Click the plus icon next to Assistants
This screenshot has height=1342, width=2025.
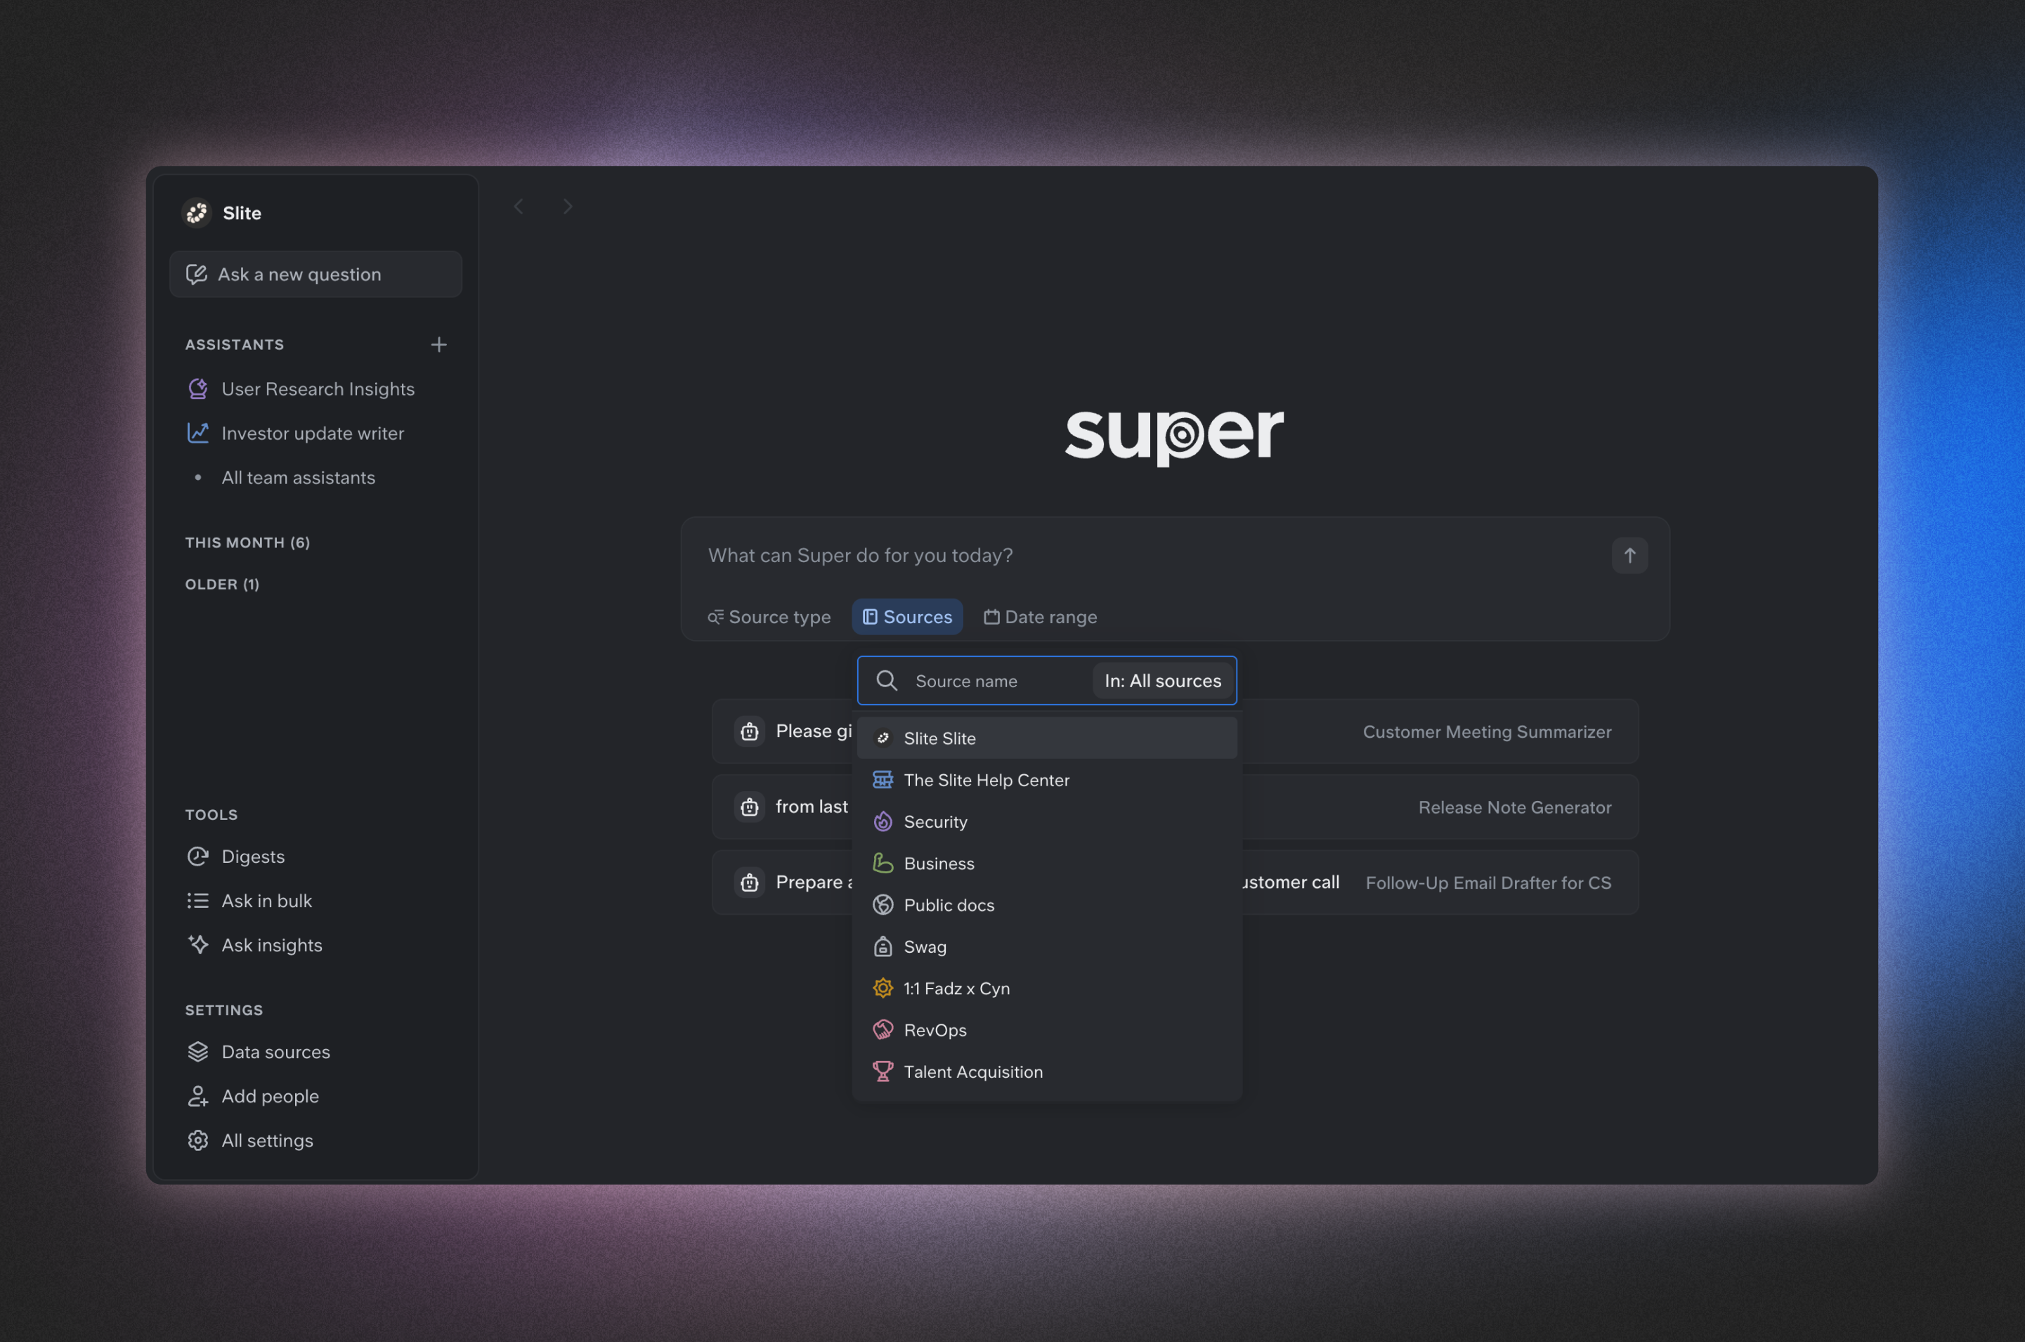(438, 344)
